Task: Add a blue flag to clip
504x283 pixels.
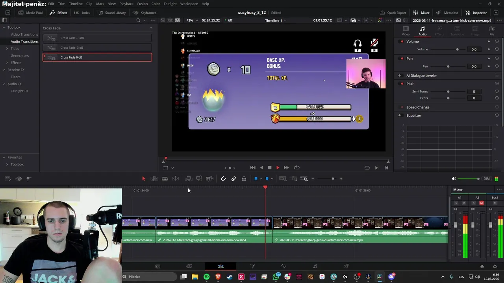Action: pyautogui.click(x=256, y=179)
